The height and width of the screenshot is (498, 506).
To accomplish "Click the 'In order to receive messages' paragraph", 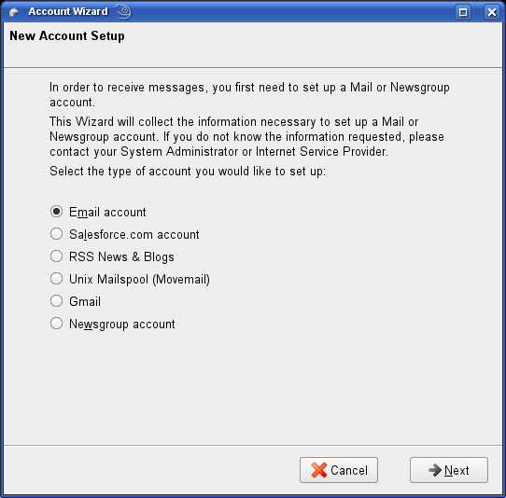I will point(249,94).
